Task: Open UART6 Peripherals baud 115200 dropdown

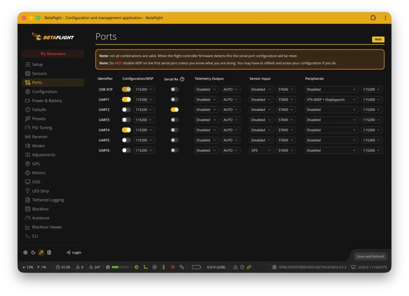Action: [x=372, y=150]
